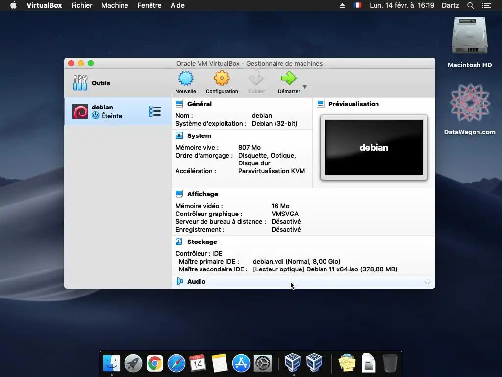The image size is (502, 377).
Task: Click the Debian (32-bit) OS value
Action: (275, 123)
